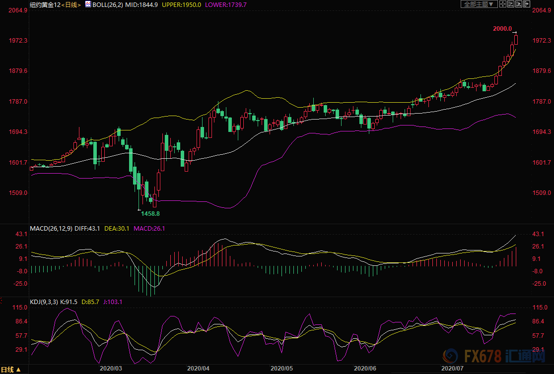This screenshot has width=554, height=374.
Task: Open the 日线 period selector at bottom
Action: (10, 370)
